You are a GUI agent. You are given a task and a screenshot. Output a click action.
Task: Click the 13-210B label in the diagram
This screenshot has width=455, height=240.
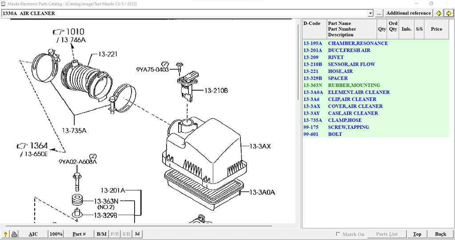click(216, 91)
